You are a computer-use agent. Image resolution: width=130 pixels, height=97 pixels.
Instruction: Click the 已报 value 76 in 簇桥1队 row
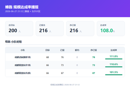pos(62,57)
